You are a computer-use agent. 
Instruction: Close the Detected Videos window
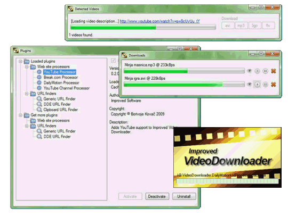coord(272,7)
